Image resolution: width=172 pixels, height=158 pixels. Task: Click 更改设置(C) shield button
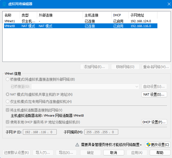point(158,145)
